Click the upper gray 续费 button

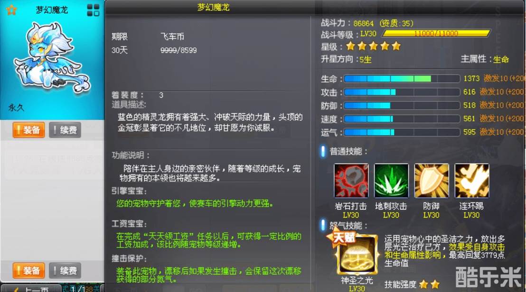click(x=65, y=130)
